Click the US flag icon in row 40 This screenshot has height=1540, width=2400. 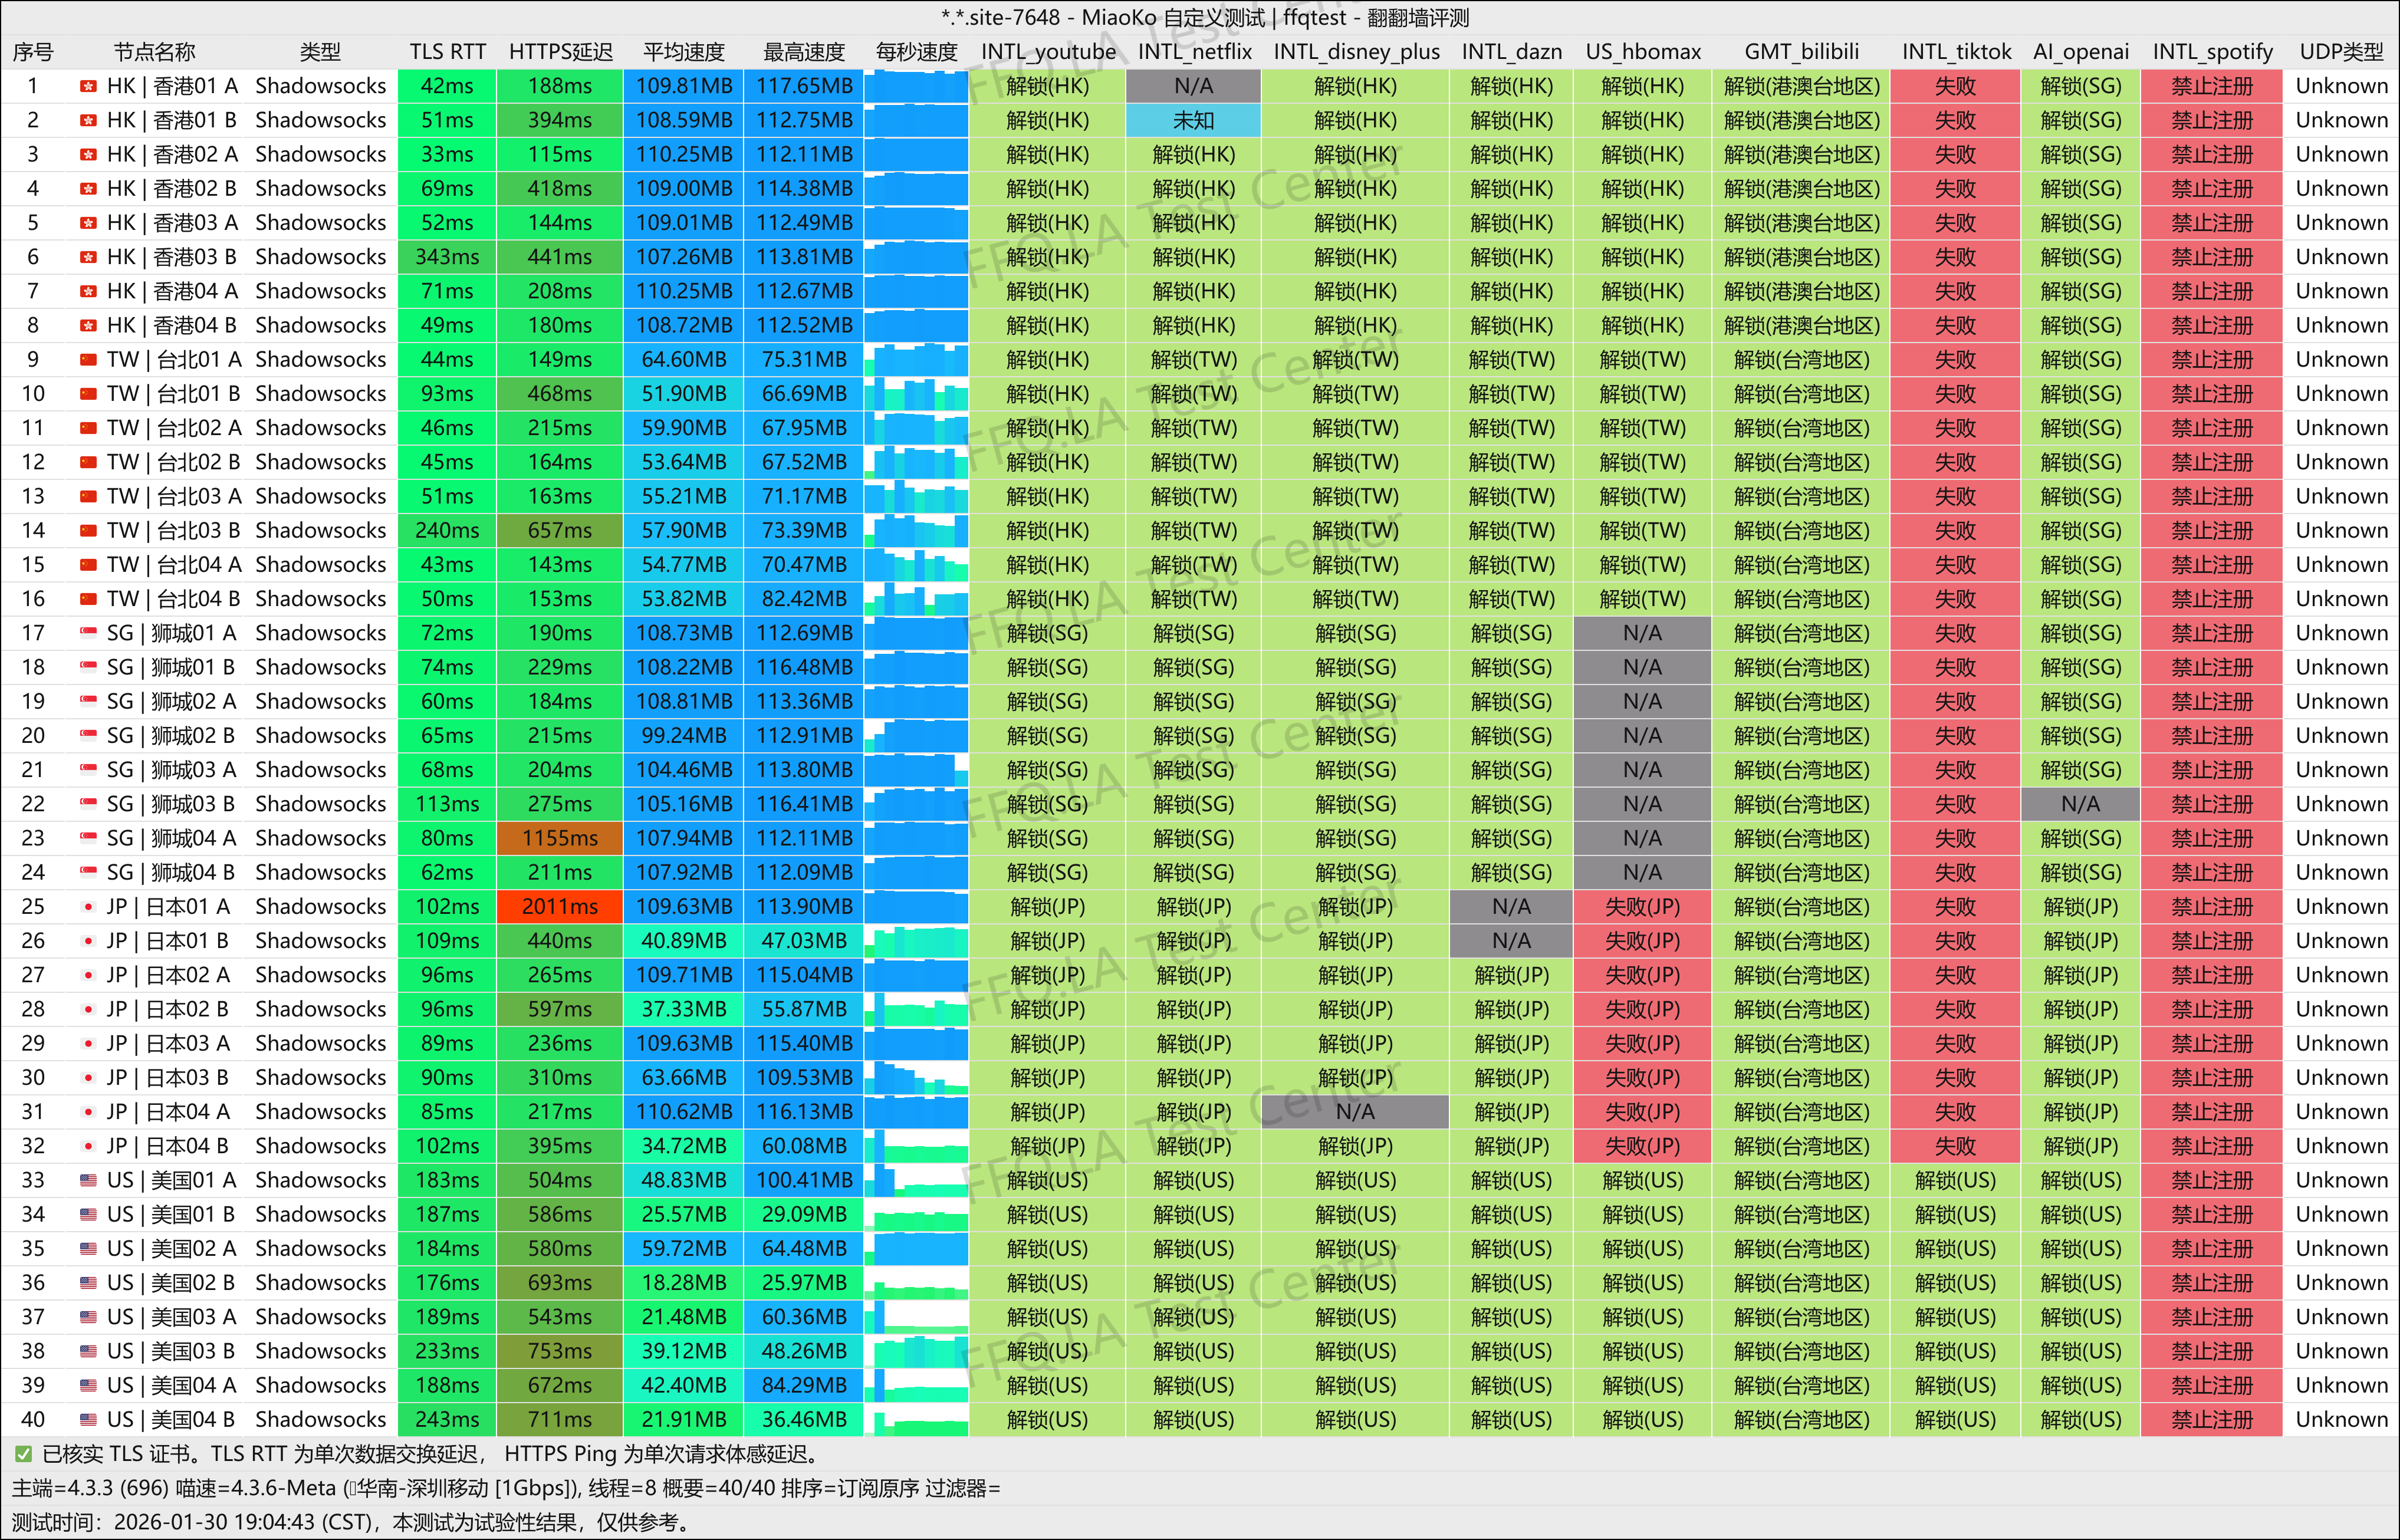pyautogui.click(x=88, y=1420)
